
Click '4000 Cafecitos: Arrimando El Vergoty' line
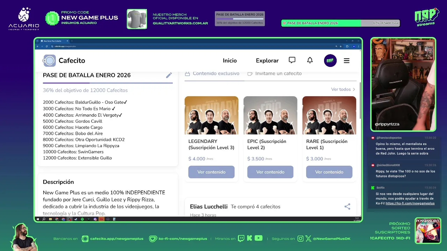point(82,115)
